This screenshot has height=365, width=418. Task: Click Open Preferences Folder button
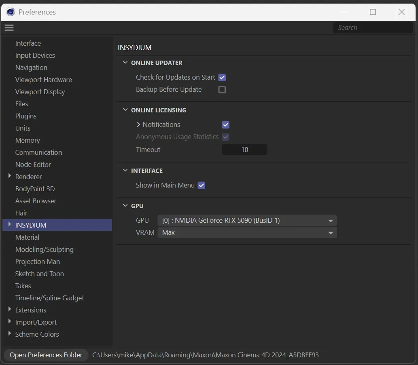click(46, 355)
